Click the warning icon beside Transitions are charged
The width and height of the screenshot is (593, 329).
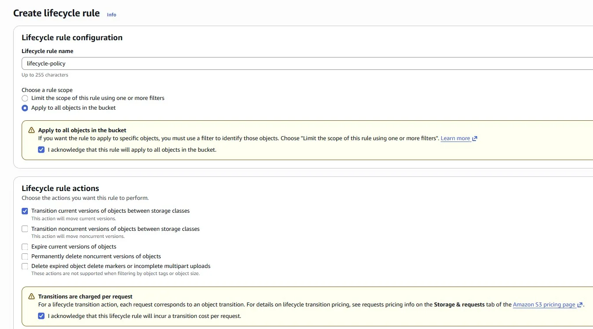point(31,297)
